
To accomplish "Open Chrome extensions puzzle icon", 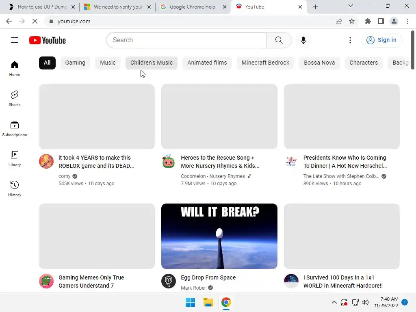I will 368,21.
